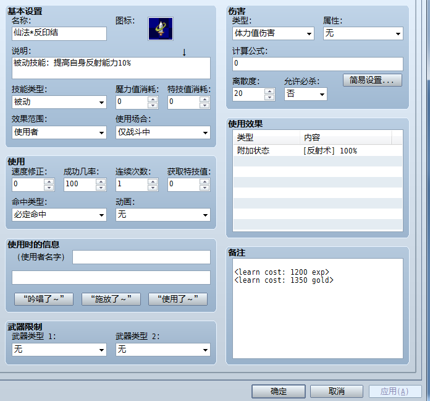Decrease 成功几率 value
The image size is (430, 401).
101,188
